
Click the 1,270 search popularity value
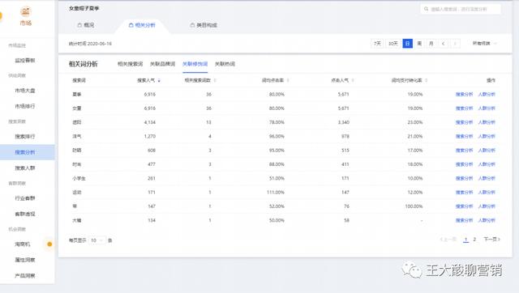pos(149,136)
